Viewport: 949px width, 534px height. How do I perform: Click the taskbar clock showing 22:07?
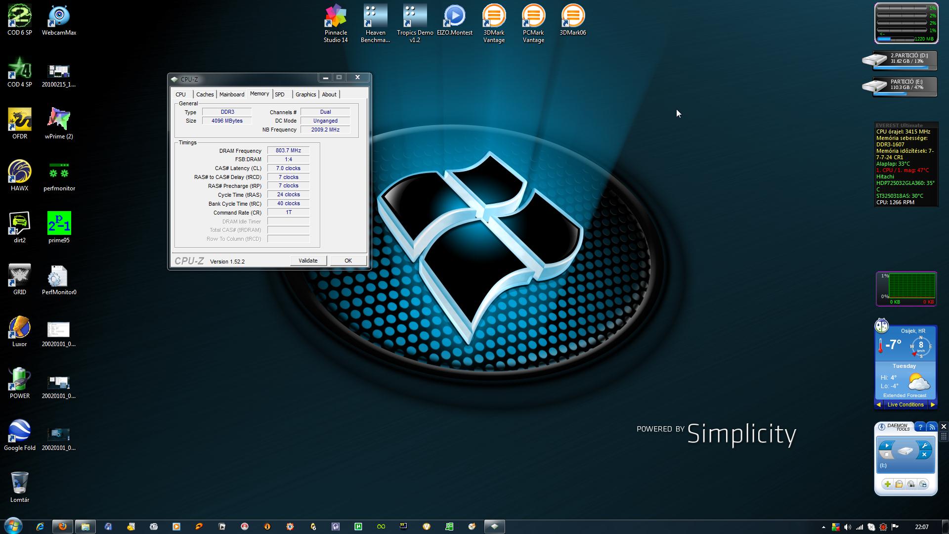(921, 527)
